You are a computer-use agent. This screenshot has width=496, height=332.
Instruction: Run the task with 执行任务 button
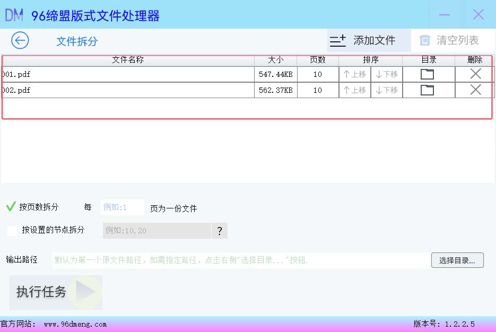[56, 292]
